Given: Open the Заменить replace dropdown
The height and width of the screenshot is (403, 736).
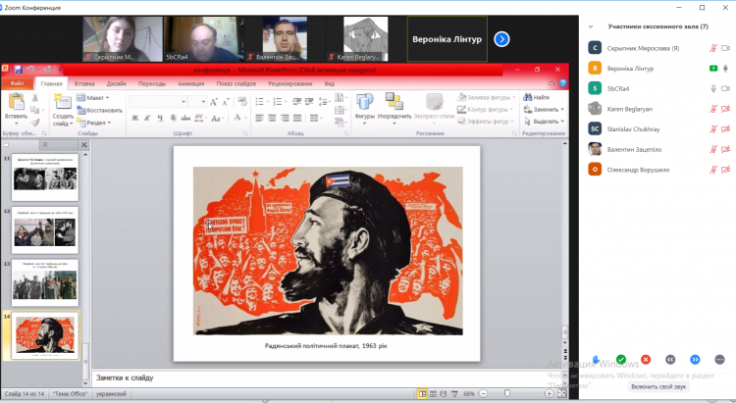Looking at the screenshot, I should (544, 109).
